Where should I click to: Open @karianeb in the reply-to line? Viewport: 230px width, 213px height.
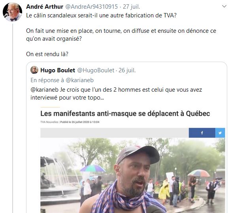tap(79, 80)
